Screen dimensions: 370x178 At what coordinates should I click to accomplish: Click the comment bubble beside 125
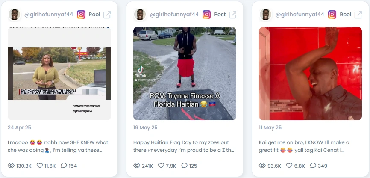[184, 166]
